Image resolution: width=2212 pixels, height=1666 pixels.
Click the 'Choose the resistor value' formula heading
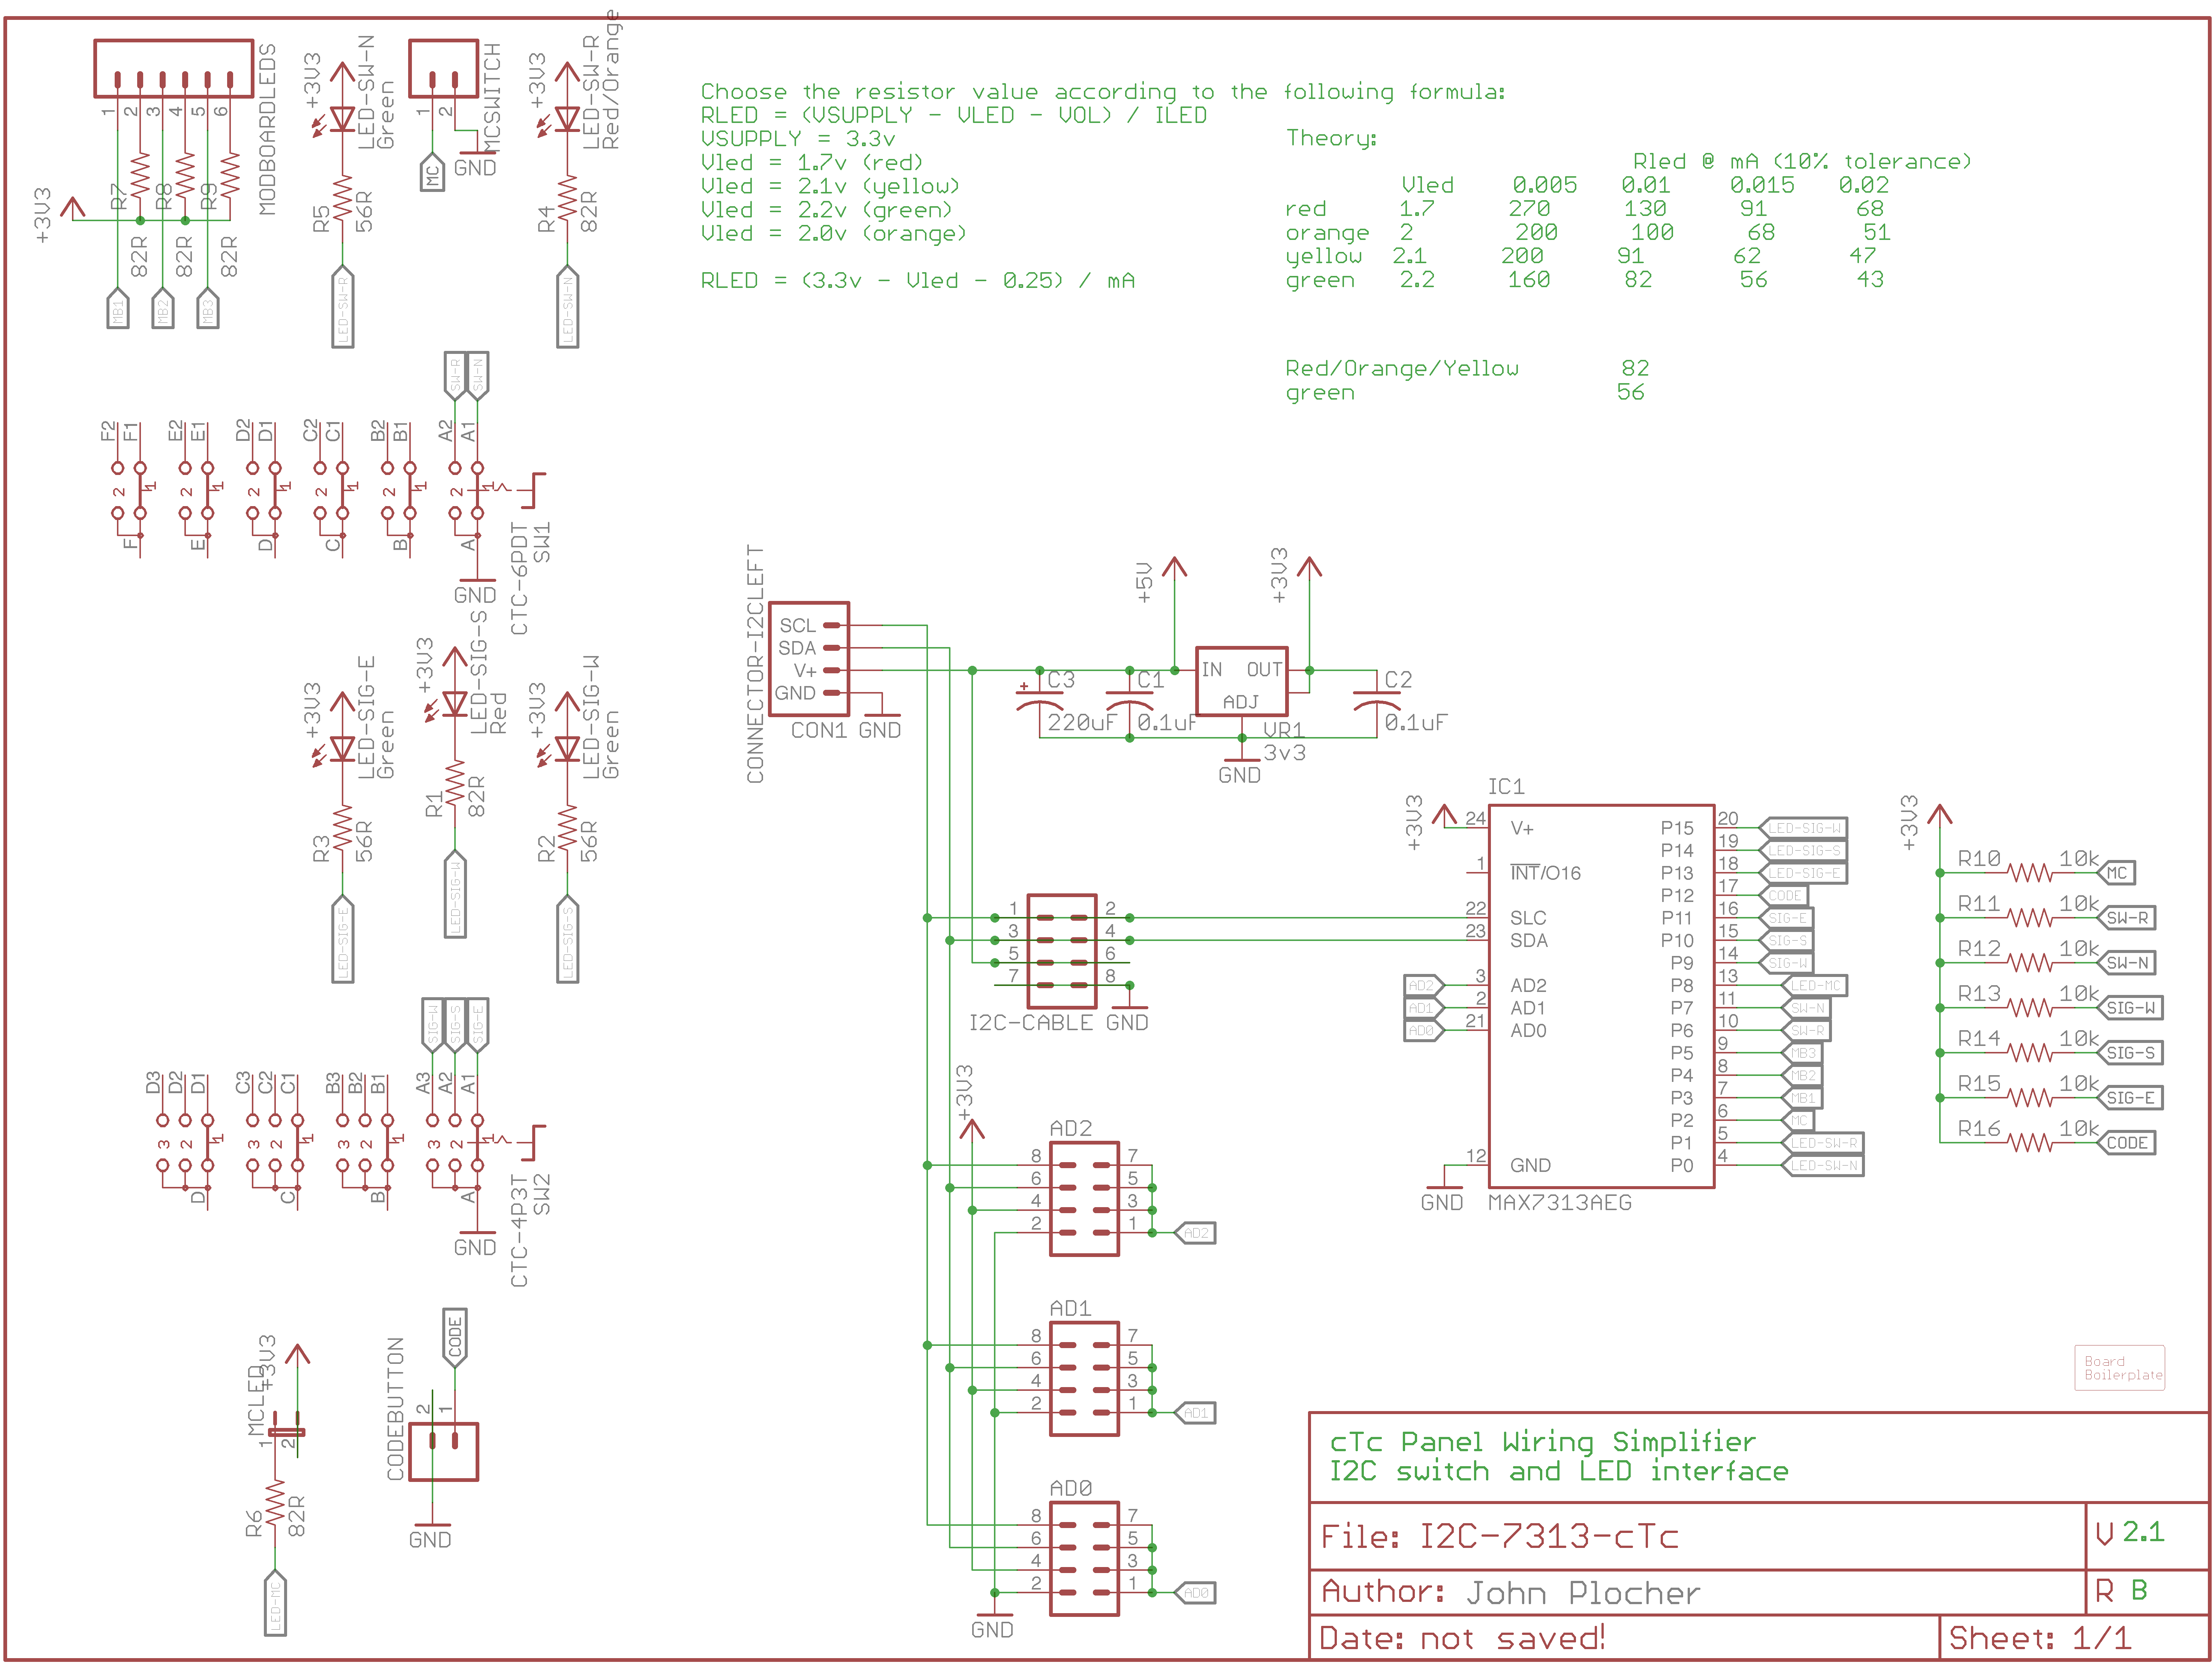pos(1103,92)
